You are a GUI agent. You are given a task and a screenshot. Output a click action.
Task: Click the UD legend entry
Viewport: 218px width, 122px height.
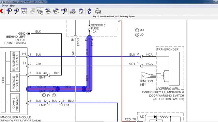coord(139,35)
